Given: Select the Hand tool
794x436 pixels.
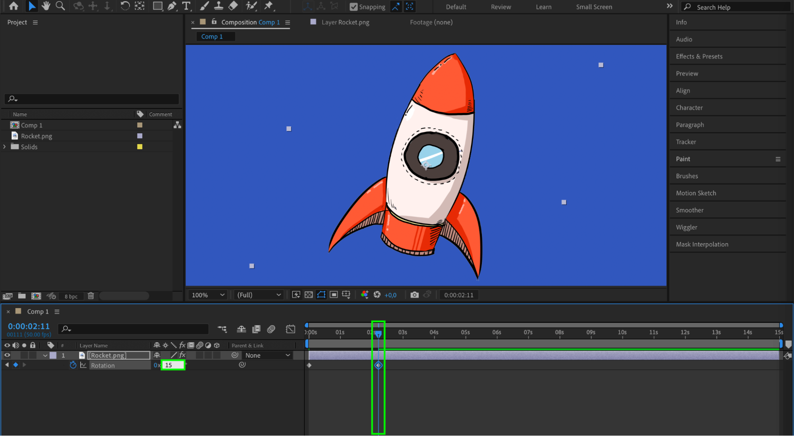Looking at the screenshot, I should [46, 6].
